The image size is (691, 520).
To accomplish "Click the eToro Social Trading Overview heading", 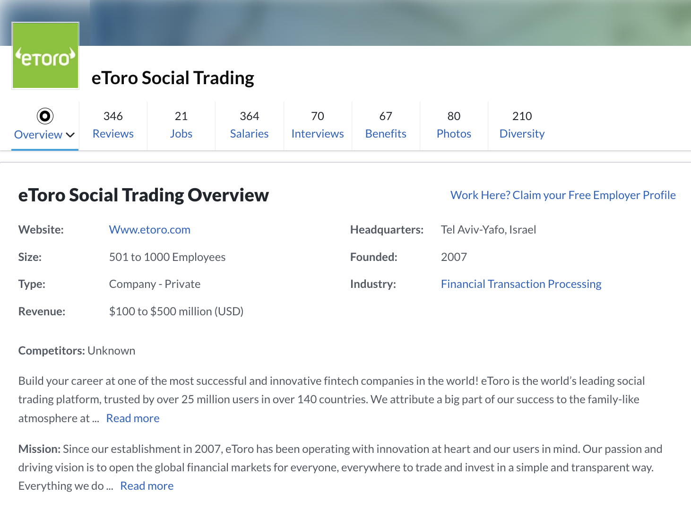I will [x=144, y=195].
